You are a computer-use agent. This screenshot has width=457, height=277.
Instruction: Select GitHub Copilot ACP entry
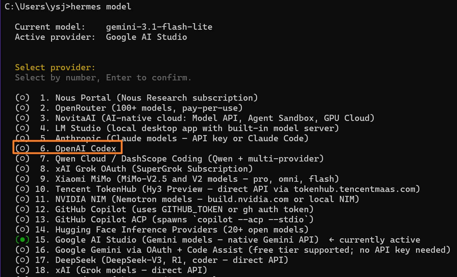pyautogui.click(x=164, y=219)
